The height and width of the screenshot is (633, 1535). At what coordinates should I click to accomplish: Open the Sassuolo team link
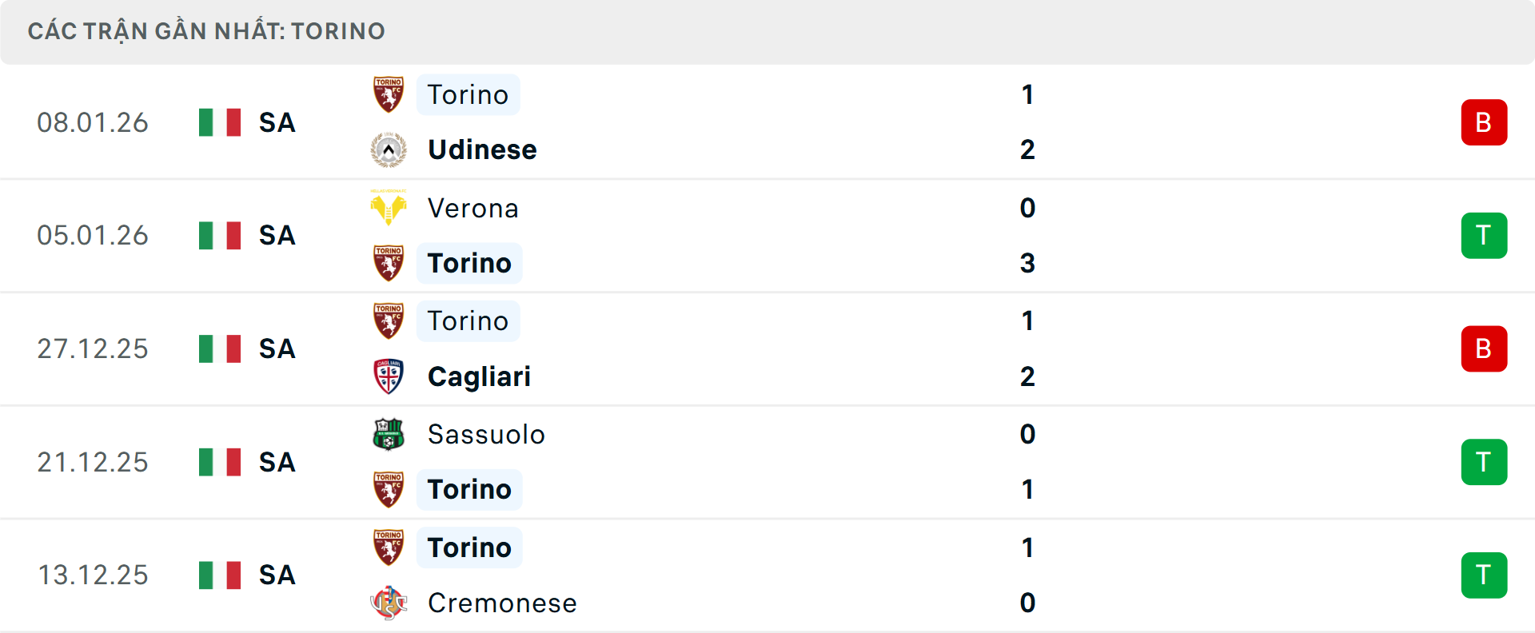(486, 434)
